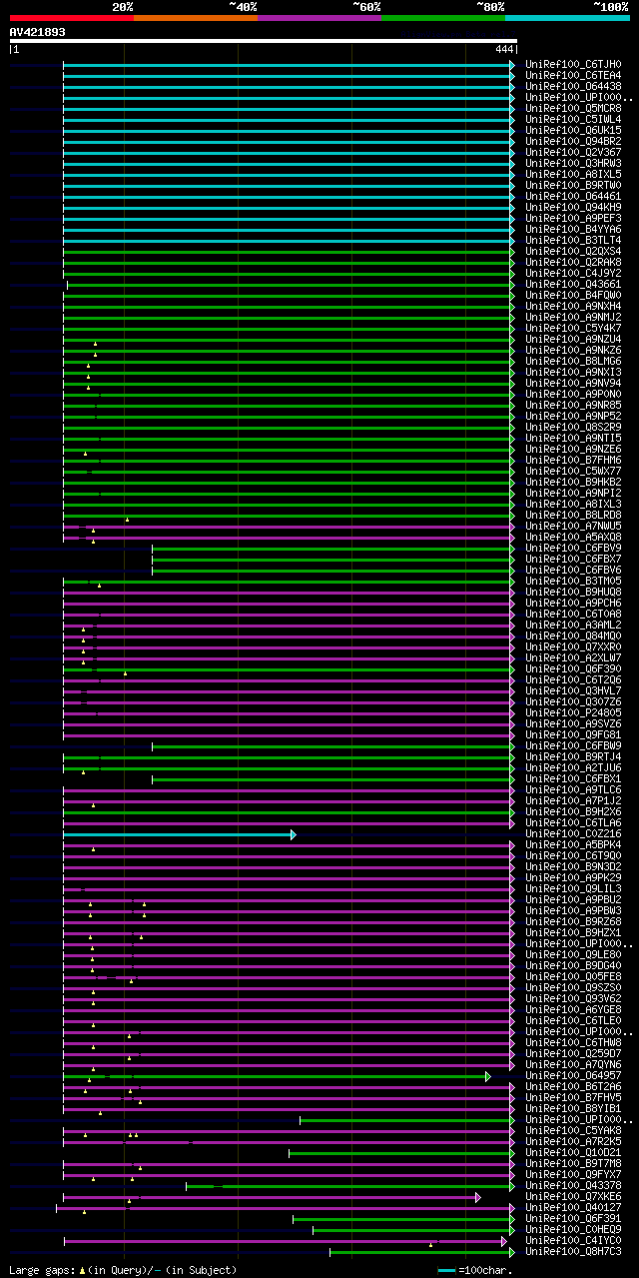Click hit UniRef100_B3TM05

[x=573, y=581]
